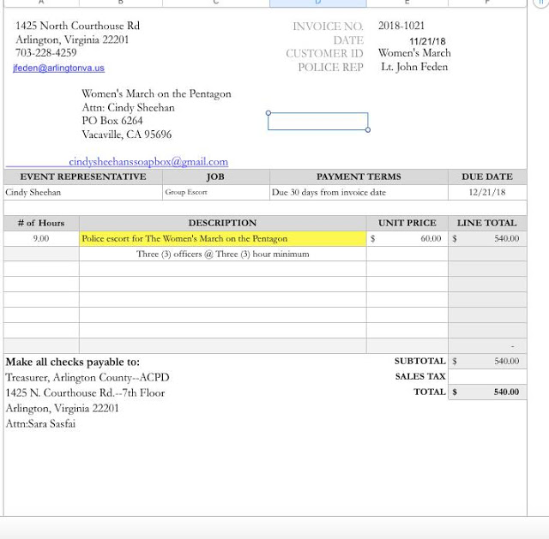Click invoice number 2018-1021

(x=401, y=26)
